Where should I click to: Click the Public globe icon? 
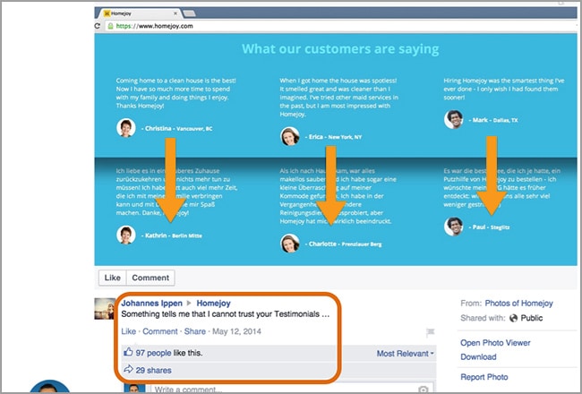click(513, 318)
